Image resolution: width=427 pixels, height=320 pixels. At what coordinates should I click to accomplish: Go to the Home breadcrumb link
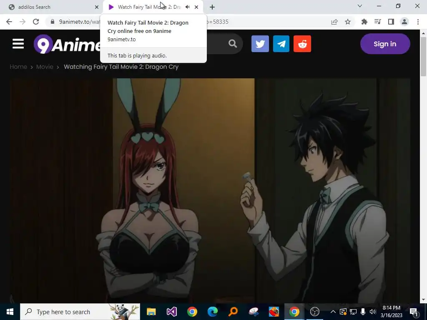click(18, 67)
